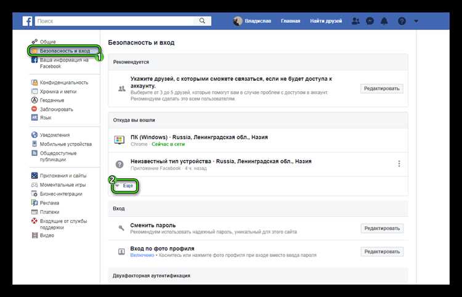462x297 pixels.
Task: Click Редактировать for trusted friends
Action: tap(382, 89)
